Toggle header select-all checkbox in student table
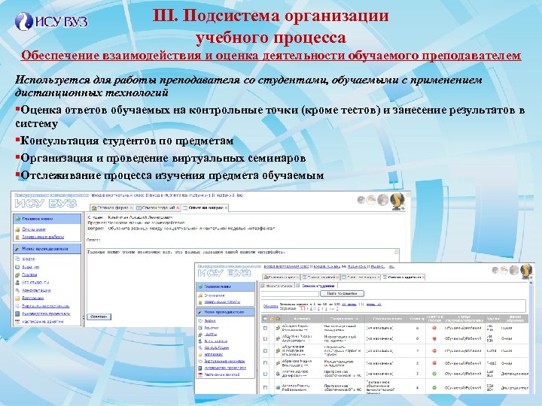Screen dimensions: 542x406 click(x=265, y=319)
